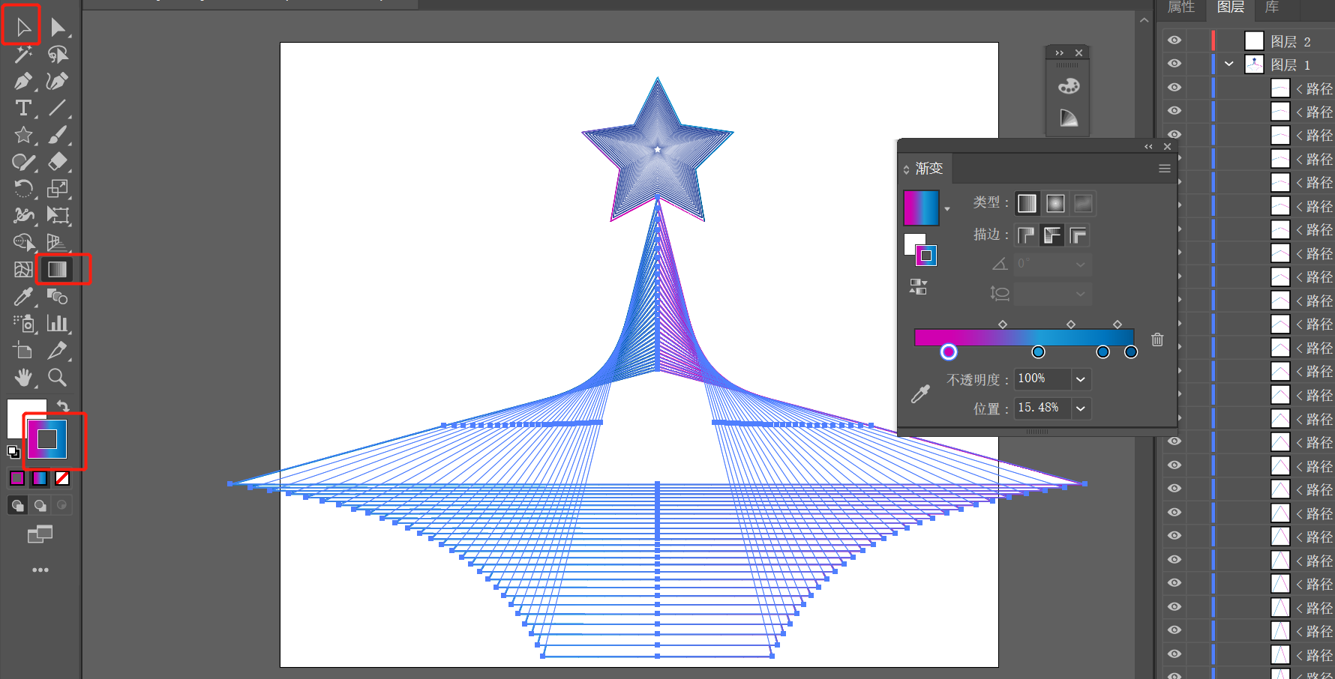Delete selected gradient stop trash
The image size is (1335, 679).
click(x=1157, y=339)
